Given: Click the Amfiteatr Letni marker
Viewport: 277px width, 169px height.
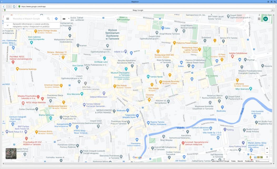Looking at the screenshot, I should pyautogui.click(x=105, y=58).
